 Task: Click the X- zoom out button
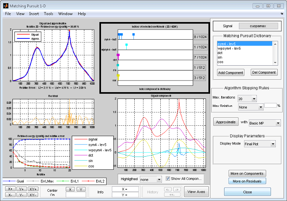[10, 194]
